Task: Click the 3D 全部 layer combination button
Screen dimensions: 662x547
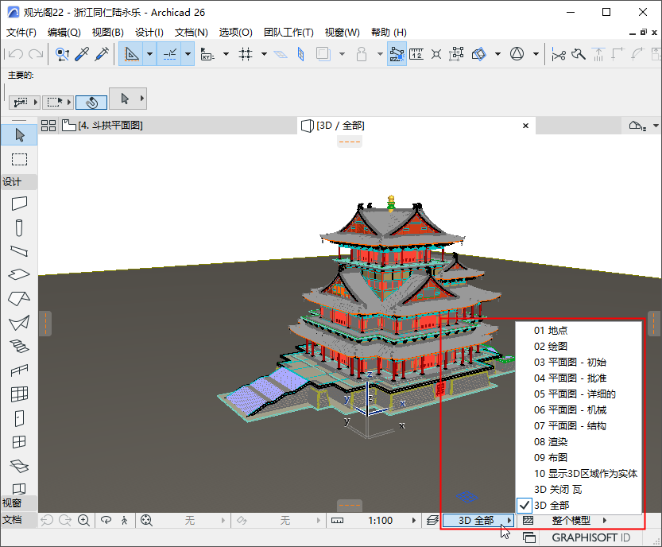Action: pyautogui.click(x=476, y=520)
